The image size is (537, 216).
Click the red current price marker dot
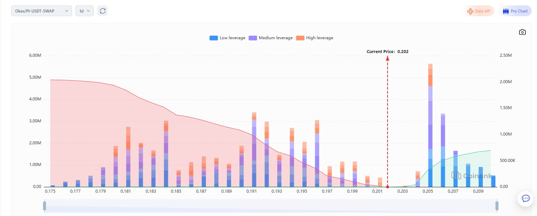pyautogui.click(x=388, y=187)
